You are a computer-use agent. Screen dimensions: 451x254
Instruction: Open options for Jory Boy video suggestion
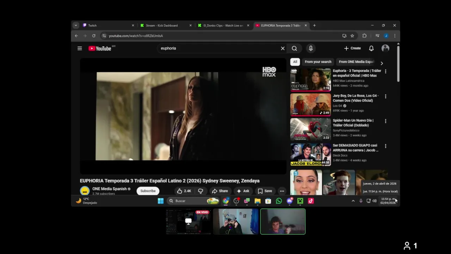(385, 96)
